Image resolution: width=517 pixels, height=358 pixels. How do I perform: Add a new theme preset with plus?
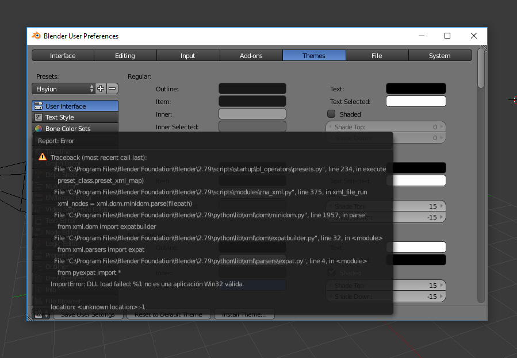(x=101, y=88)
